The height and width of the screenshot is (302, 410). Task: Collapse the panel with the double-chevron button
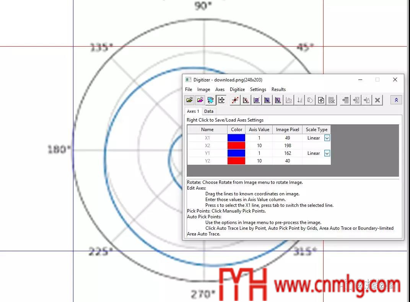[x=396, y=100]
